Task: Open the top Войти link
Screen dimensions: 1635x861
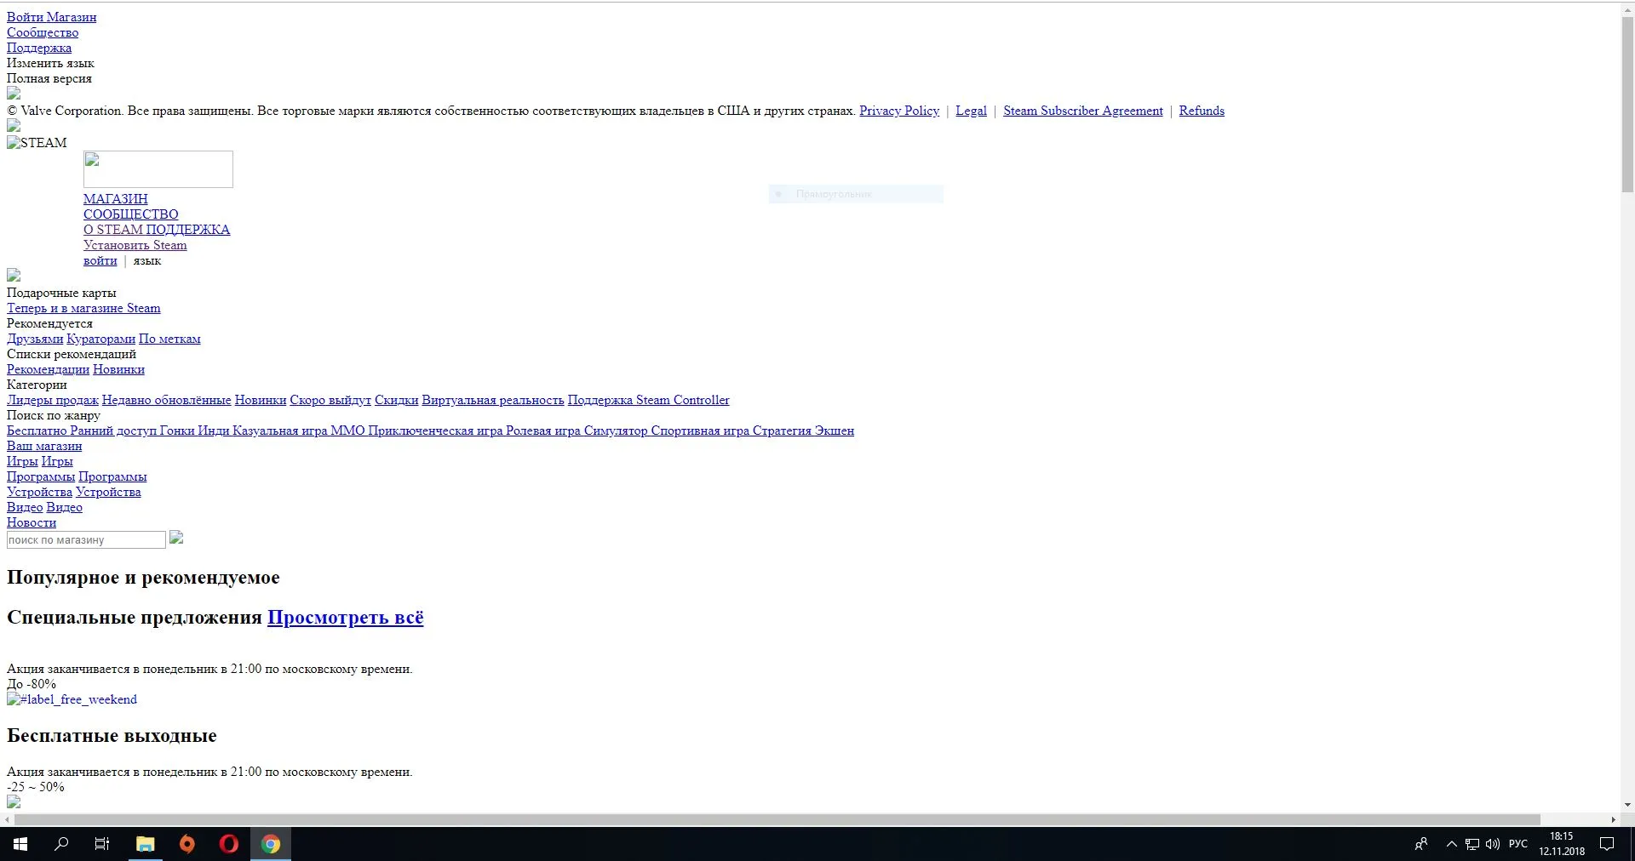Action: [x=25, y=17]
